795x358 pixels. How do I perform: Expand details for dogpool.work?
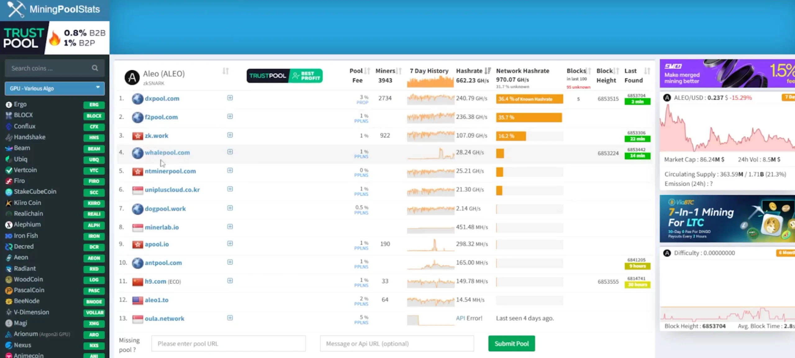coord(230,208)
